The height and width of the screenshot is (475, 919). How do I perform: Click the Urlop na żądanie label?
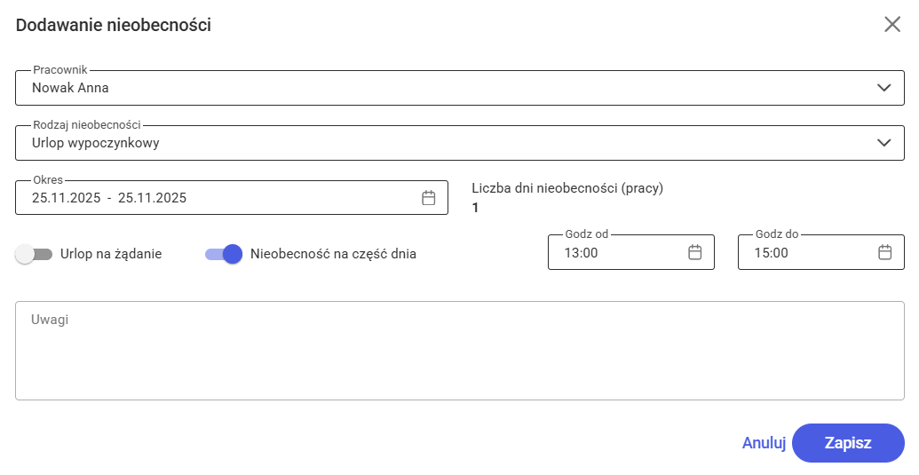[111, 254]
